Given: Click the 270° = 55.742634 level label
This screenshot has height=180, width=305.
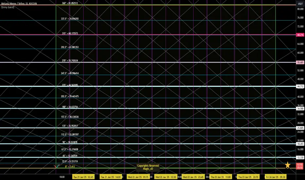Looking at the screenshot, I should (x=70, y=61).
